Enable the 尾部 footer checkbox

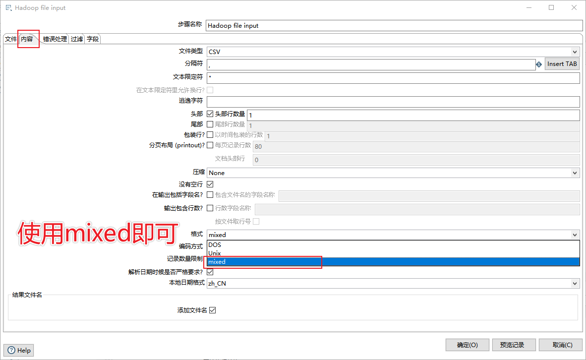[210, 124]
